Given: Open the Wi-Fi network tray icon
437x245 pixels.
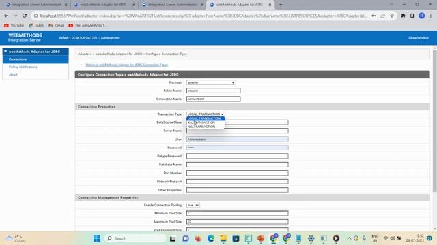Looking at the screenshot, I should point(386,238).
